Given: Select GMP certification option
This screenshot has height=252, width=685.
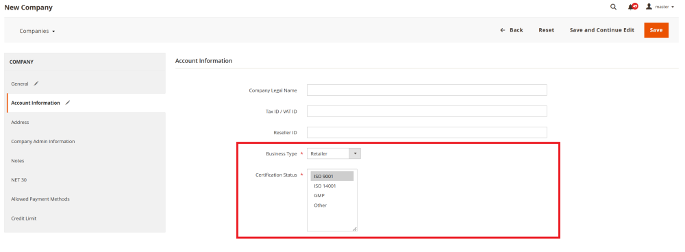Looking at the screenshot, I should 332,196.
